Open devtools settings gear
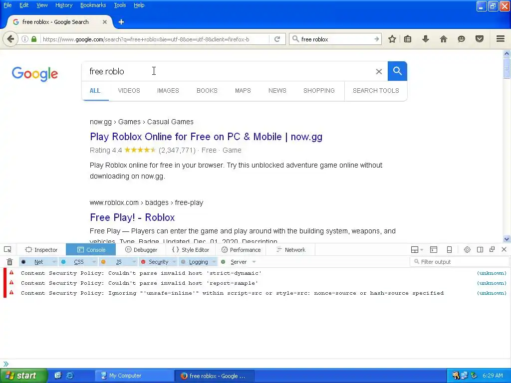511x383 pixels. click(467, 250)
